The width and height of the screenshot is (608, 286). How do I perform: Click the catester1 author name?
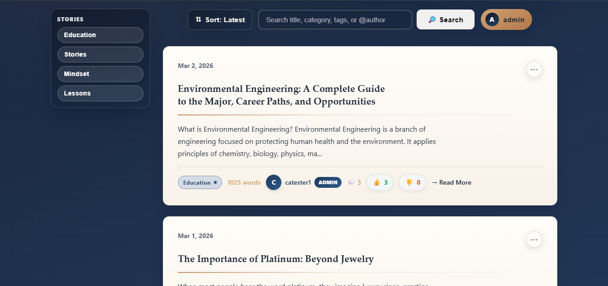[x=298, y=182]
